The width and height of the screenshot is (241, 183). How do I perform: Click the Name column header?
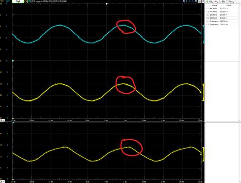coord(214,5)
